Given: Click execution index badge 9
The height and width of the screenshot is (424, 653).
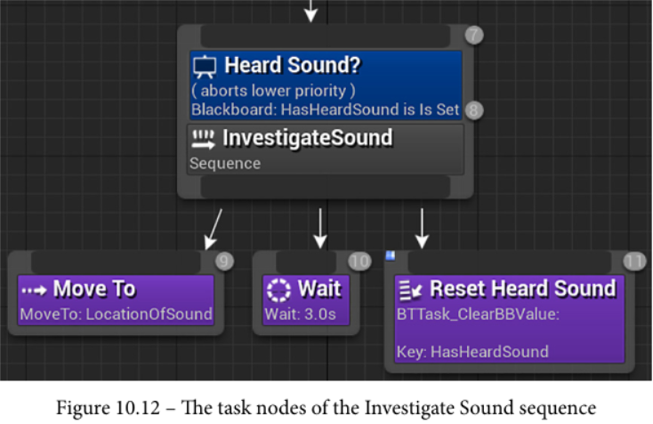Looking at the screenshot, I should pyautogui.click(x=224, y=261).
